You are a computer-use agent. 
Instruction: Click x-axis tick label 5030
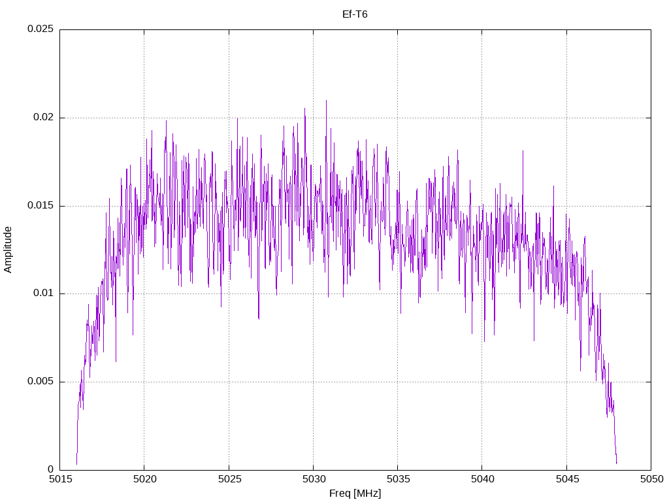(x=314, y=479)
